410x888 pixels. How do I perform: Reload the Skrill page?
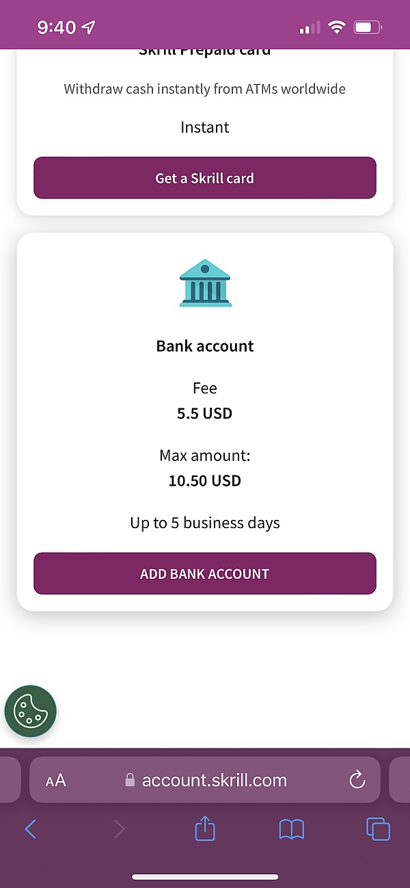click(357, 780)
